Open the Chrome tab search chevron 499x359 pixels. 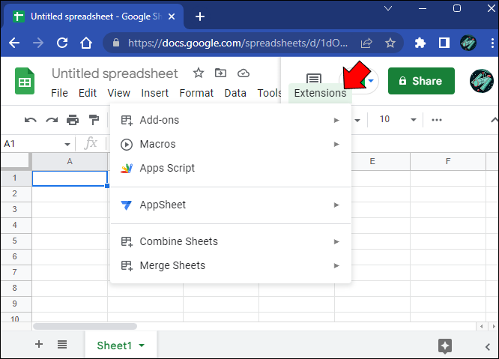(388, 8)
